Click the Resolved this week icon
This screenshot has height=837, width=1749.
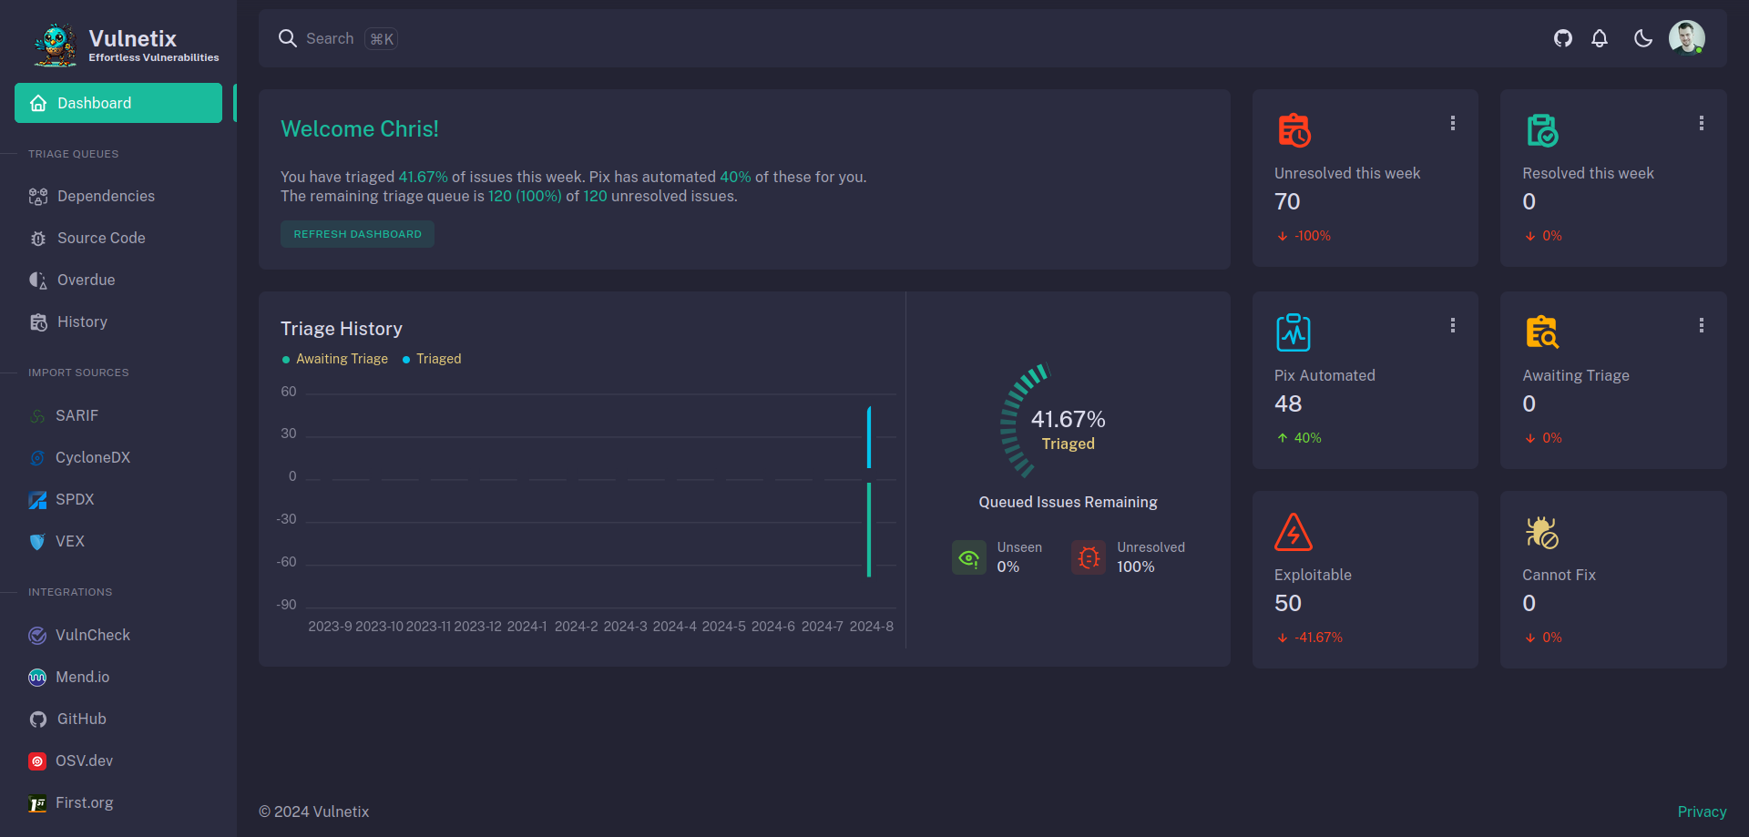tap(1542, 130)
